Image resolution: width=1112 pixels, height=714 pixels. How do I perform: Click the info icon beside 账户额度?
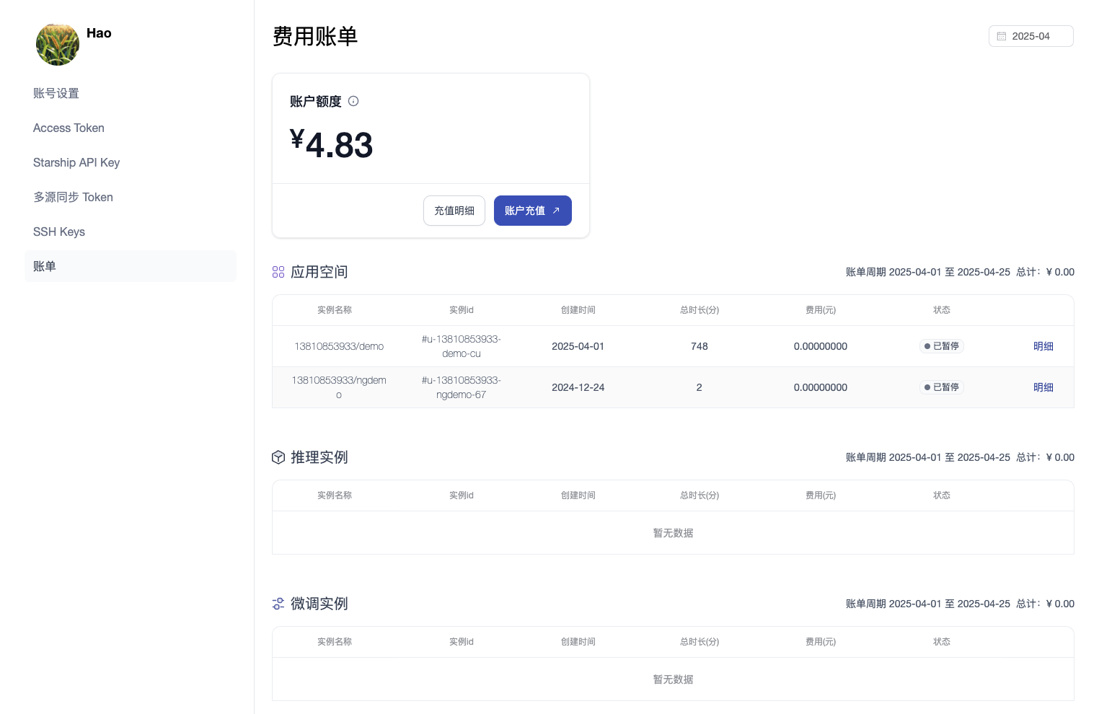[x=353, y=101]
